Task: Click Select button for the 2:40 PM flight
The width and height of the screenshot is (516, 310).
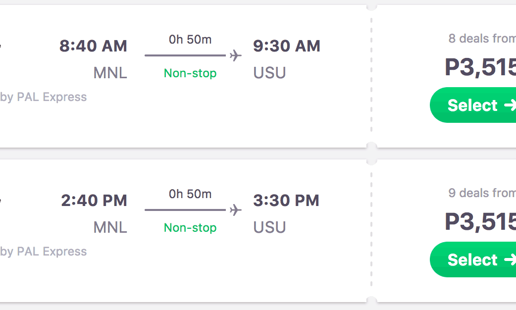Action: click(x=473, y=259)
